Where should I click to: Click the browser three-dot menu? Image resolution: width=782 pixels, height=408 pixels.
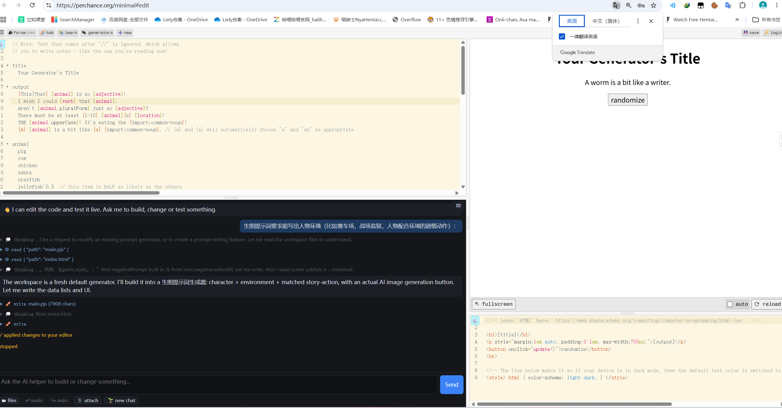[x=777, y=5]
